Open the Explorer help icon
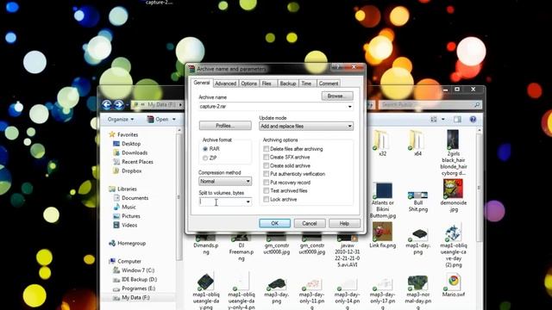552x310 pixels. [x=473, y=120]
